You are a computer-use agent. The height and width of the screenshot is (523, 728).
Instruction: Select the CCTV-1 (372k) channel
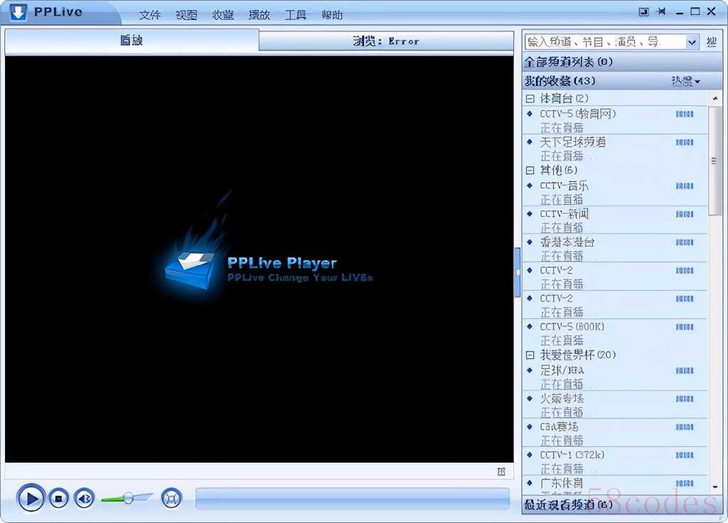(x=615, y=461)
